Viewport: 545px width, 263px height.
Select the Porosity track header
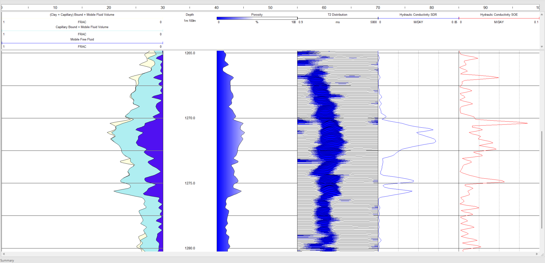(x=257, y=15)
